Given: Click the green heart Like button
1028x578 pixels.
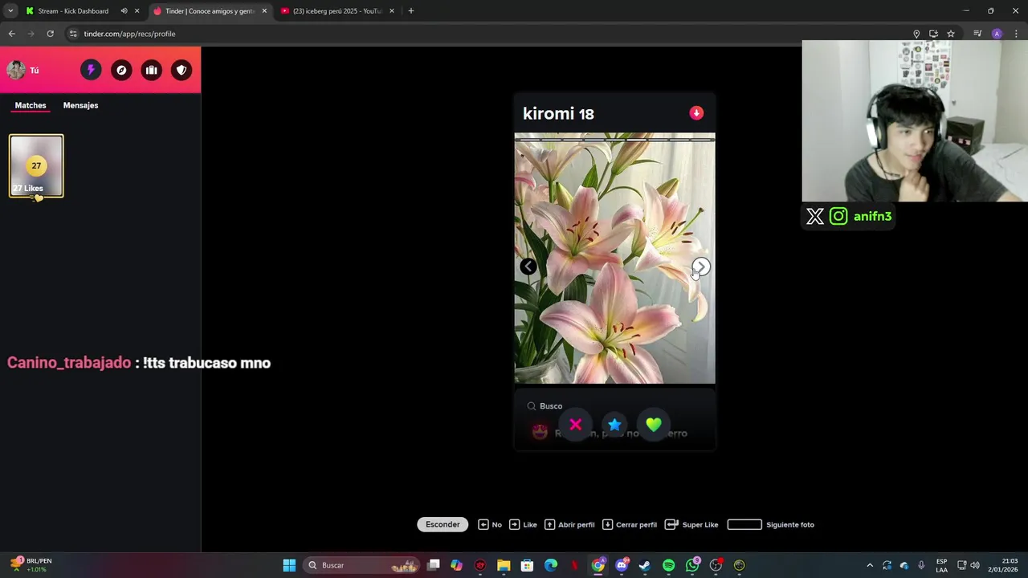Looking at the screenshot, I should pos(654,425).
